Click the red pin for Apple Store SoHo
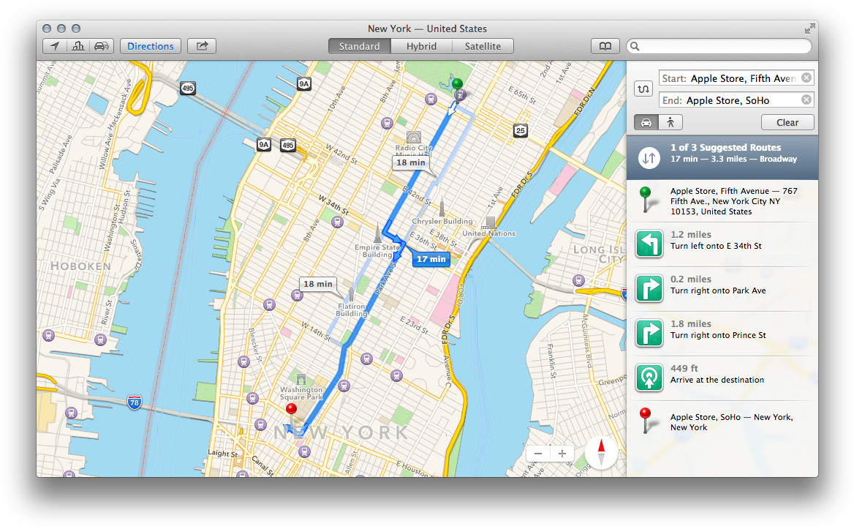The width and height of the screenshot is (854, 529). [292, 408]
